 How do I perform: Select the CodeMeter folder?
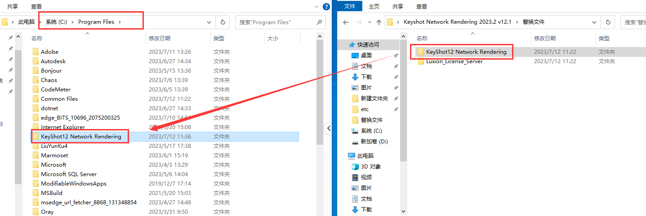tap(55, 90)
